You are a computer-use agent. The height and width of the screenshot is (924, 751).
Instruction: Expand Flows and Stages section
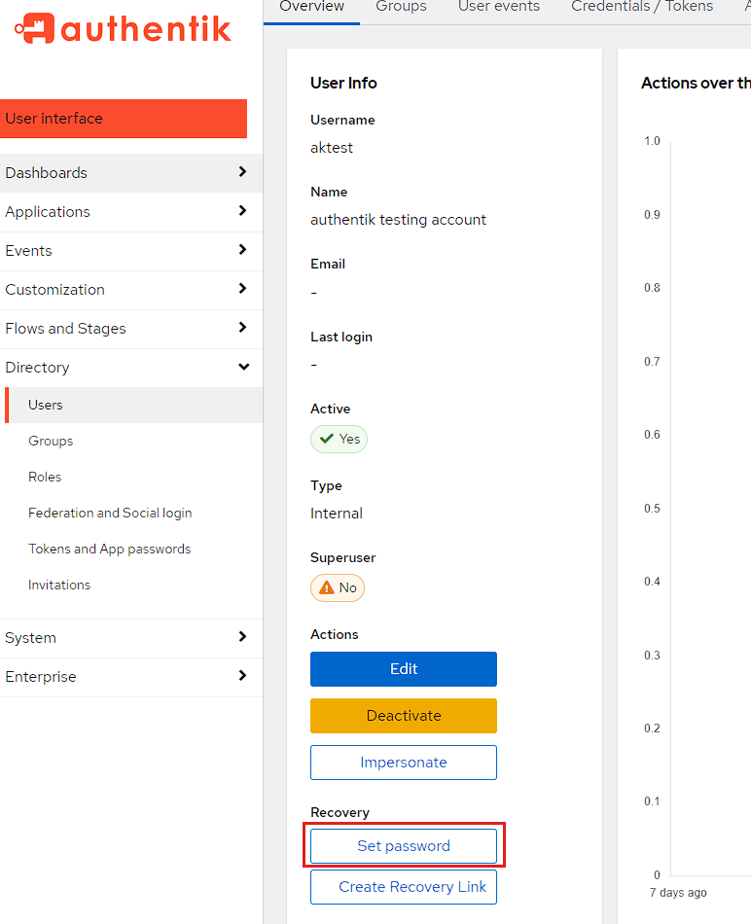[x=130, y=329]
